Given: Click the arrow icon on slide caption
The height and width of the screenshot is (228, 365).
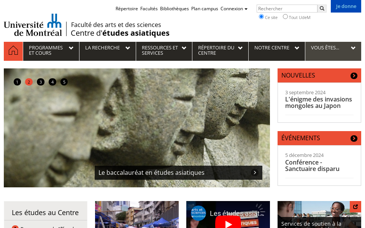Looking at the screenshot, I should point(255,173).
